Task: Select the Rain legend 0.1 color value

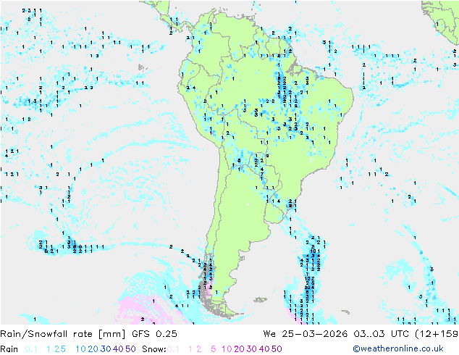Action: click(31, 349)
